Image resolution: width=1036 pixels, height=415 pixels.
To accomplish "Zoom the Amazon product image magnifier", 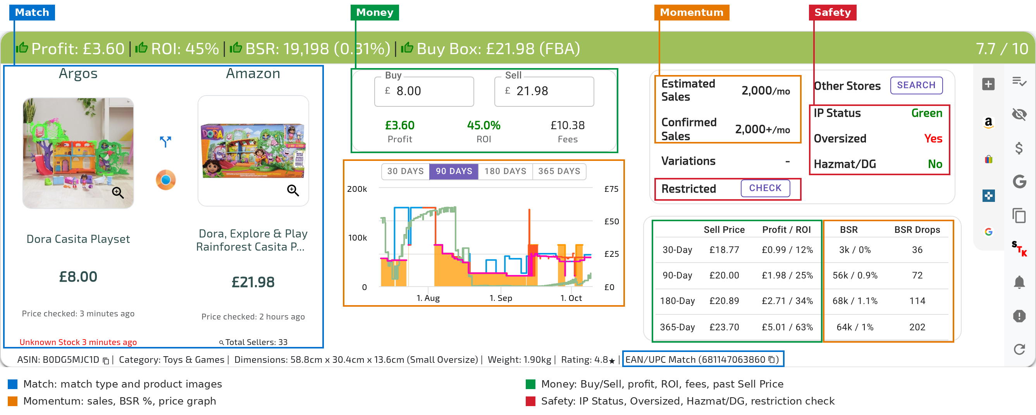I will click(x=293, y=190).
